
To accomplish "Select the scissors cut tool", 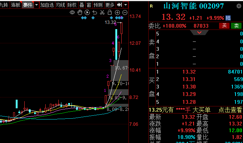I will point(102,12).
